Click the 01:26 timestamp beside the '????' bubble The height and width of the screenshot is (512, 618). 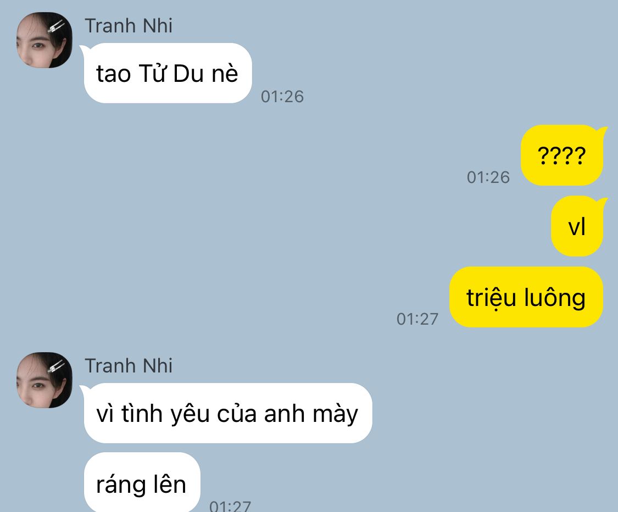tap(488, 177)
